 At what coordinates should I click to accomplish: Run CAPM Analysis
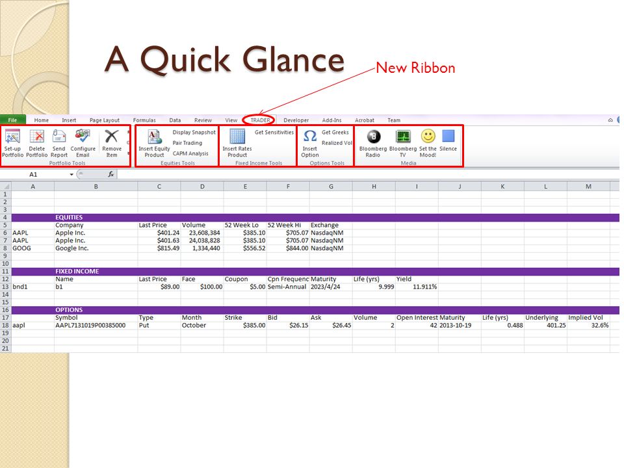pos(190,153)
